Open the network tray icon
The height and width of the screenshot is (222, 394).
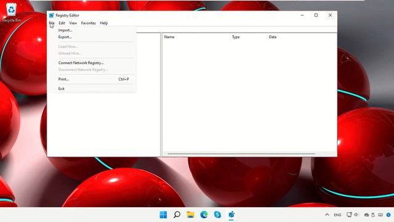[349, 215]
